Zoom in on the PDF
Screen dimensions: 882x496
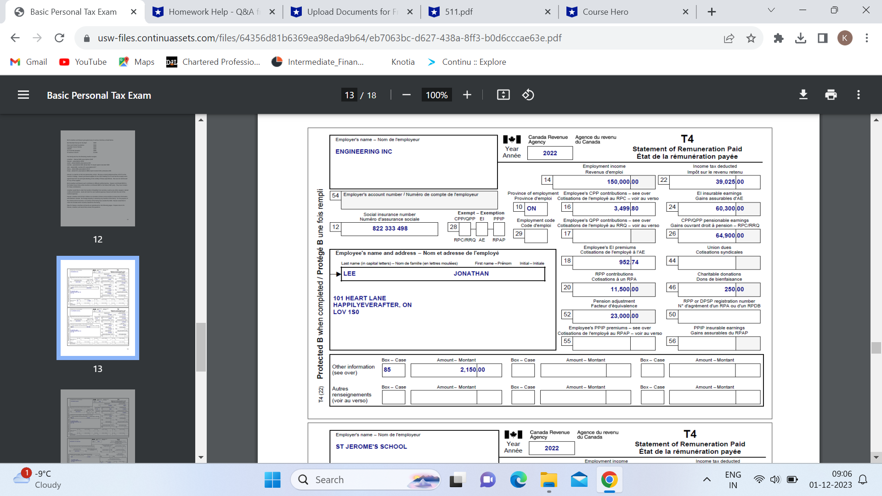point(467,95)
